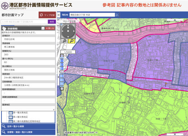
Task: Click the 5時間-3時間(測定面4m) value
Action: click(17, 85)
